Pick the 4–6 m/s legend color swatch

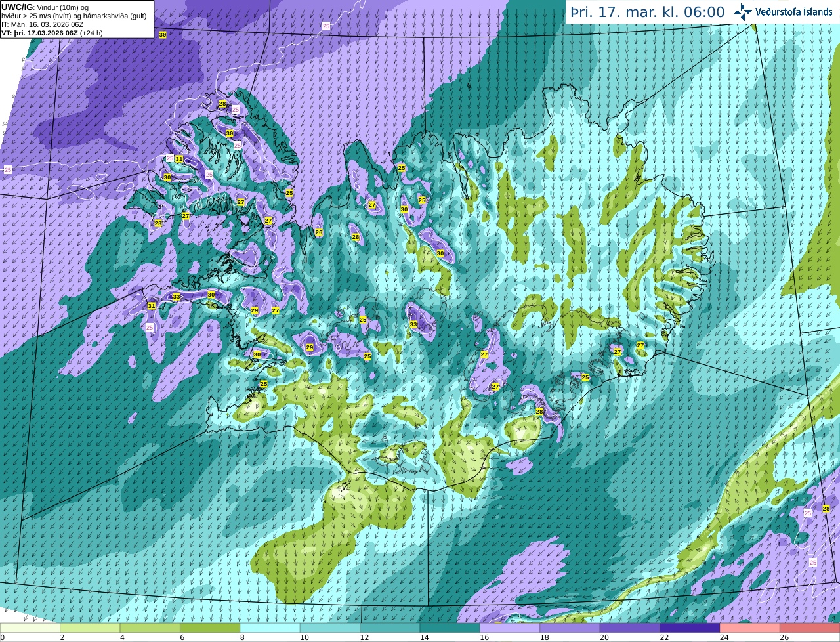pos(150,628)
